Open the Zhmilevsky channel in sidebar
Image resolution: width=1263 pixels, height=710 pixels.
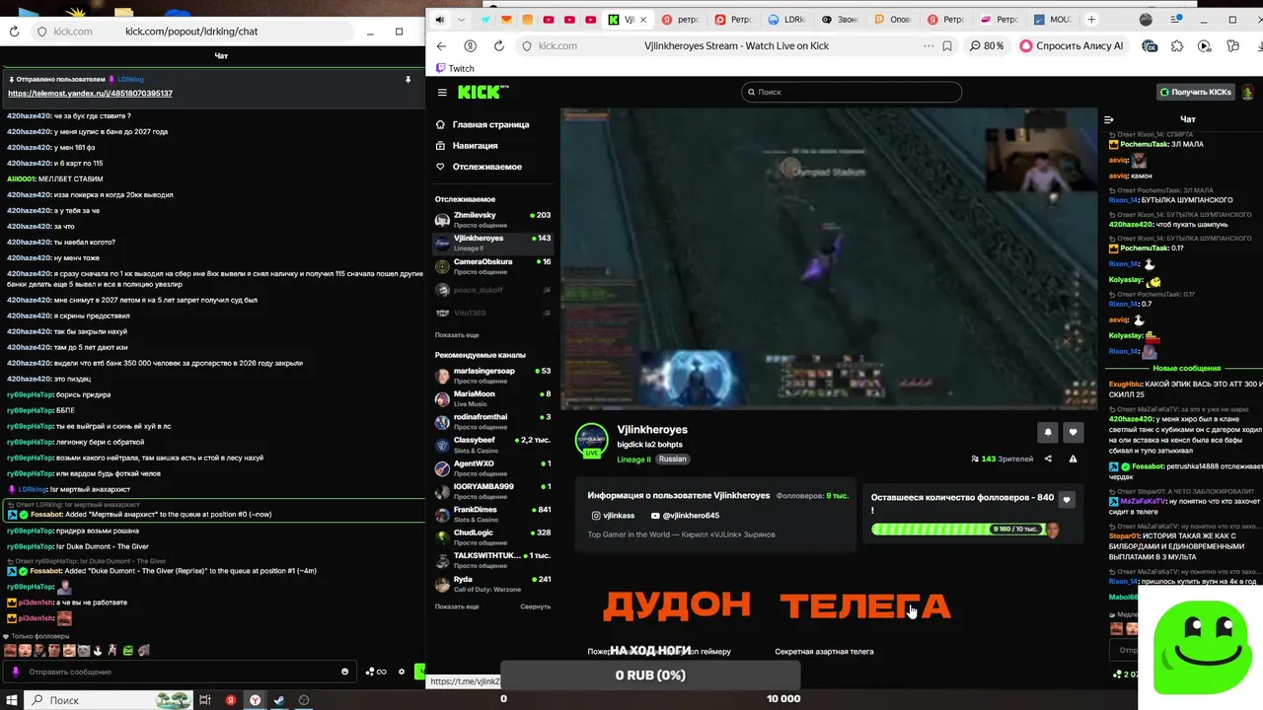(492, 219)
